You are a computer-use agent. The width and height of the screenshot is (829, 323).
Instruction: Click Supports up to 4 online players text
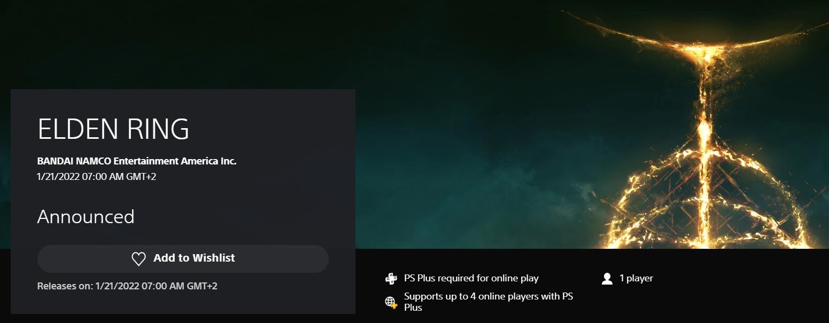[489, 302]
